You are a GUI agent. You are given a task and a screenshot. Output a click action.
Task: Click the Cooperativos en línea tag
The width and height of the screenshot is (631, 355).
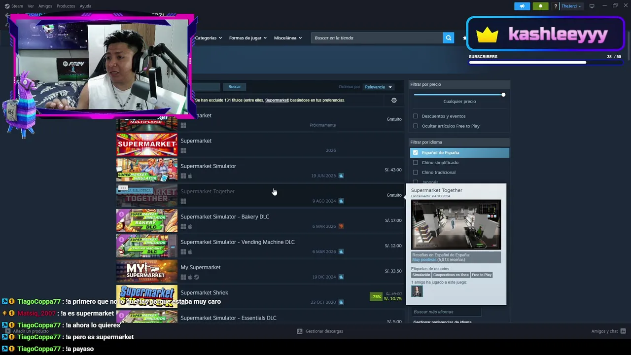pos(451,275)
